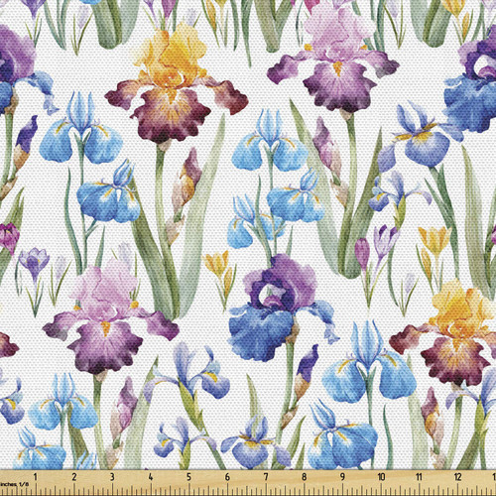Click the number 10 on the ruler
This screenshot has width=496, height=496.
coord(381,477)
